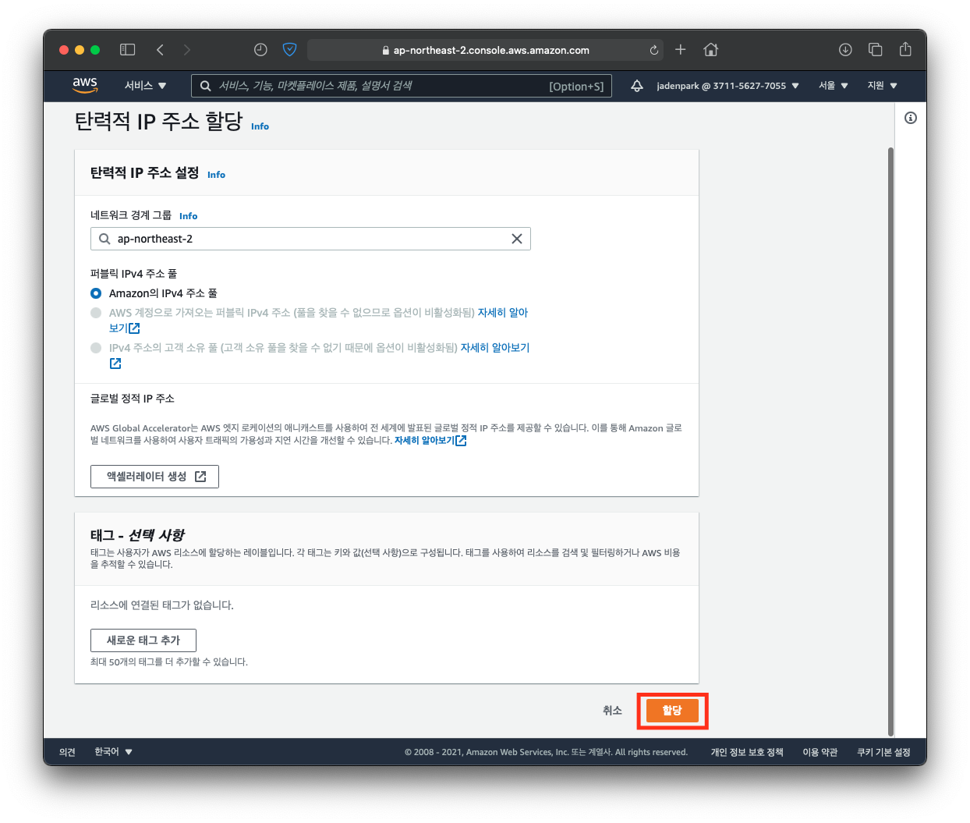Open the 한국어 language selector

pyautogui.click(x=113, y=752)
